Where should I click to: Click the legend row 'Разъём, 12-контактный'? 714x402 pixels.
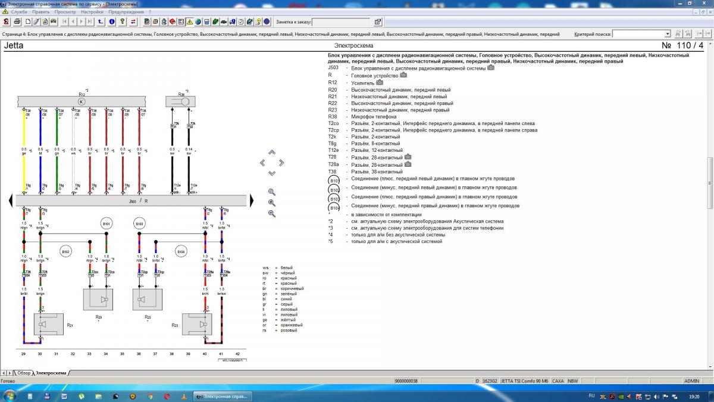(375, 151)
